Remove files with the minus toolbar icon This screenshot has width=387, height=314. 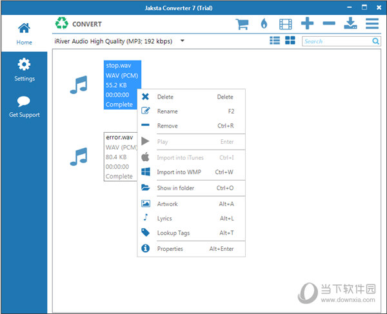(x=329, y=23)
